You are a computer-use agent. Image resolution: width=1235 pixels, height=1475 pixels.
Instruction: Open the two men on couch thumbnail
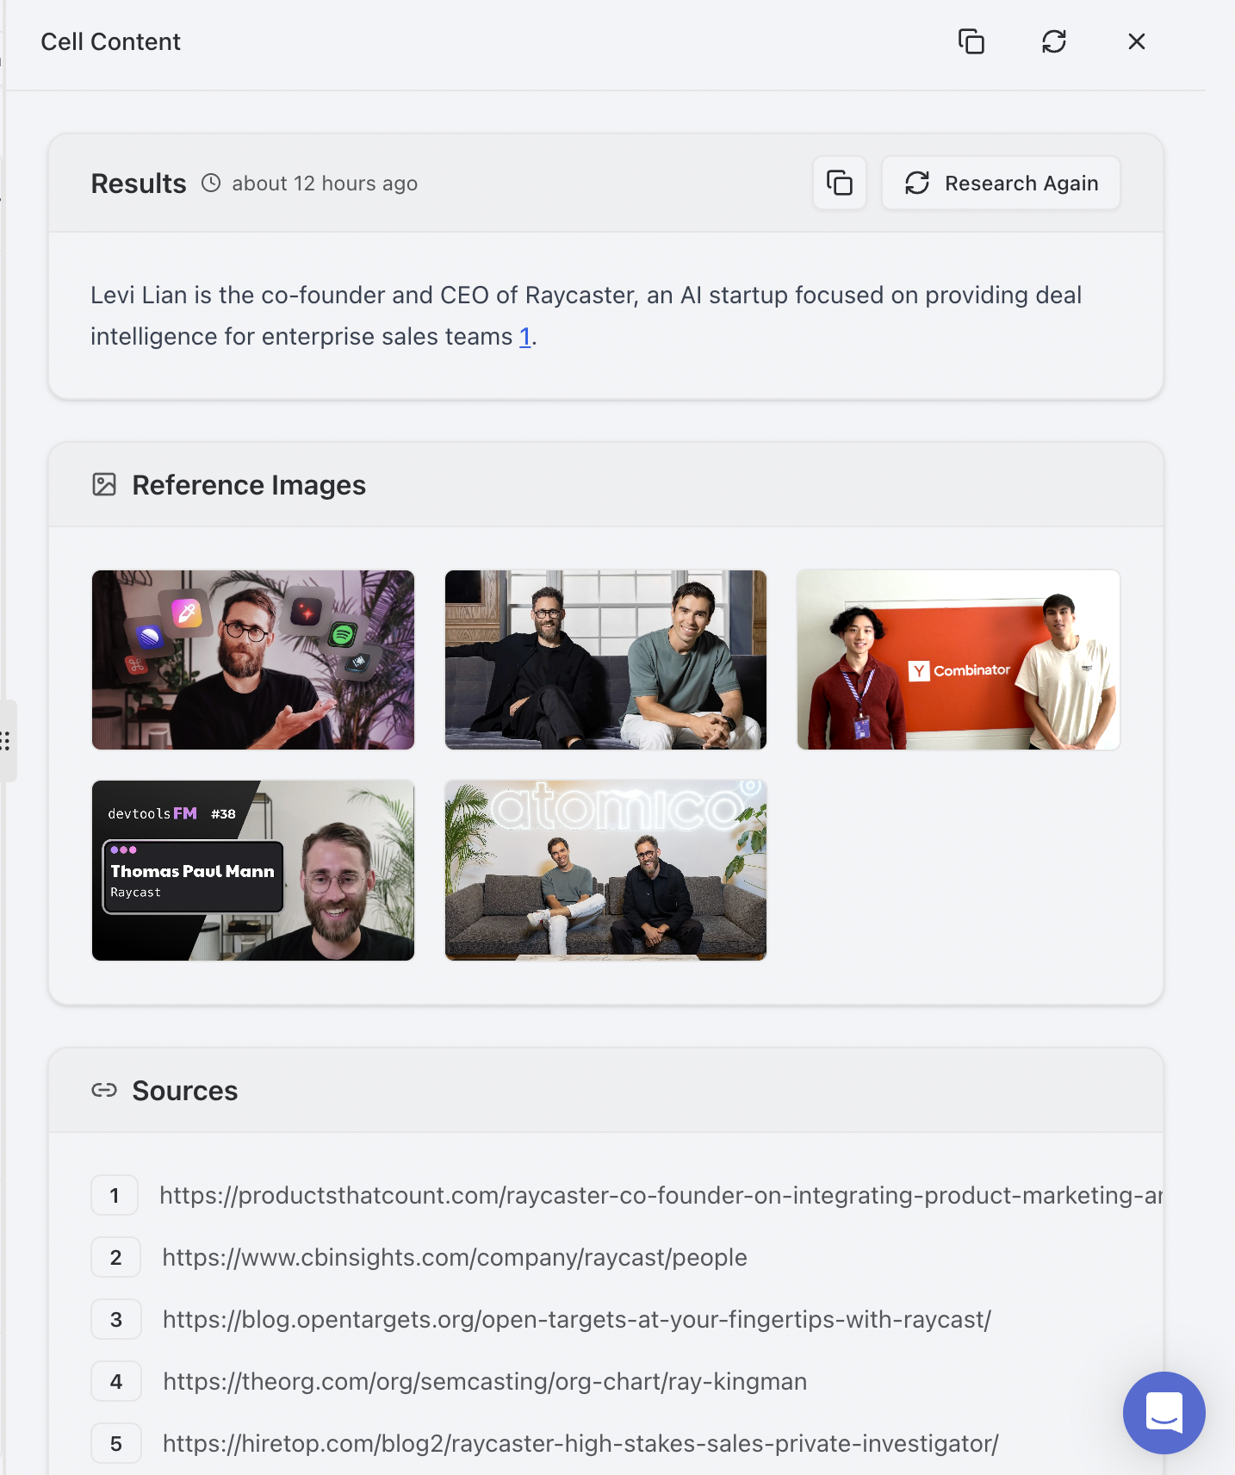[605, 660]
